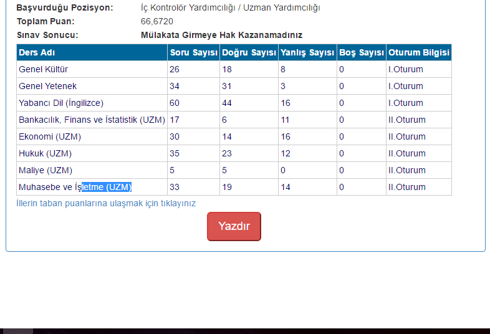This screenshot has height=334, width=490.
Task: Select the Soru Sayısı column header
Action: click(x=193, y=52)
